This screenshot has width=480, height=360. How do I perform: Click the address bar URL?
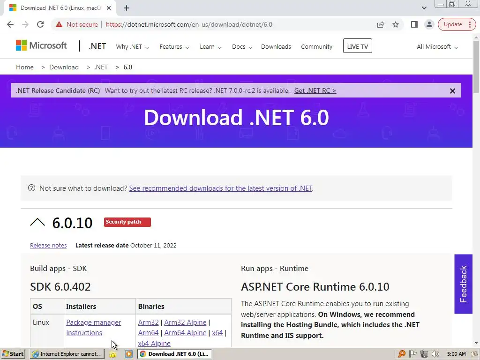click(189, 24)
